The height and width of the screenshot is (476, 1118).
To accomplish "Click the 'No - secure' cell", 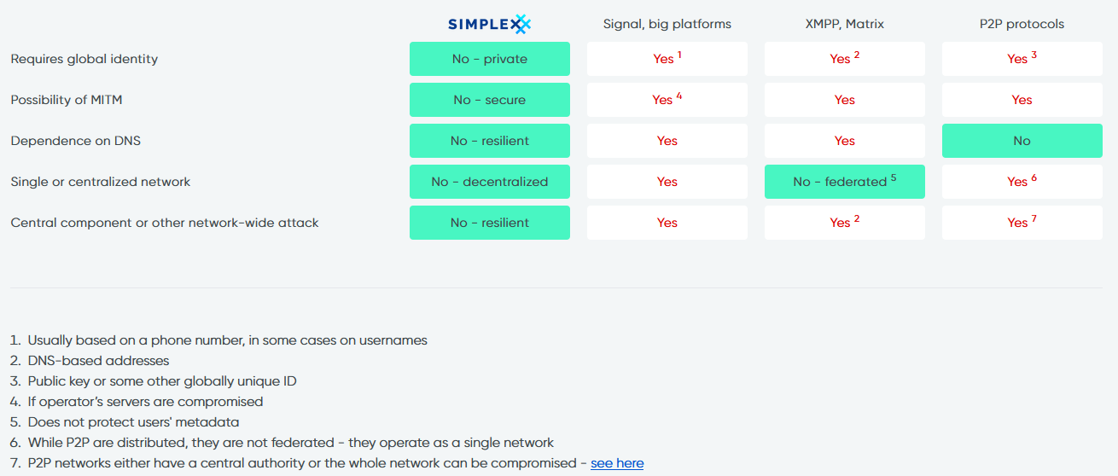I will (x=490, y=100).
